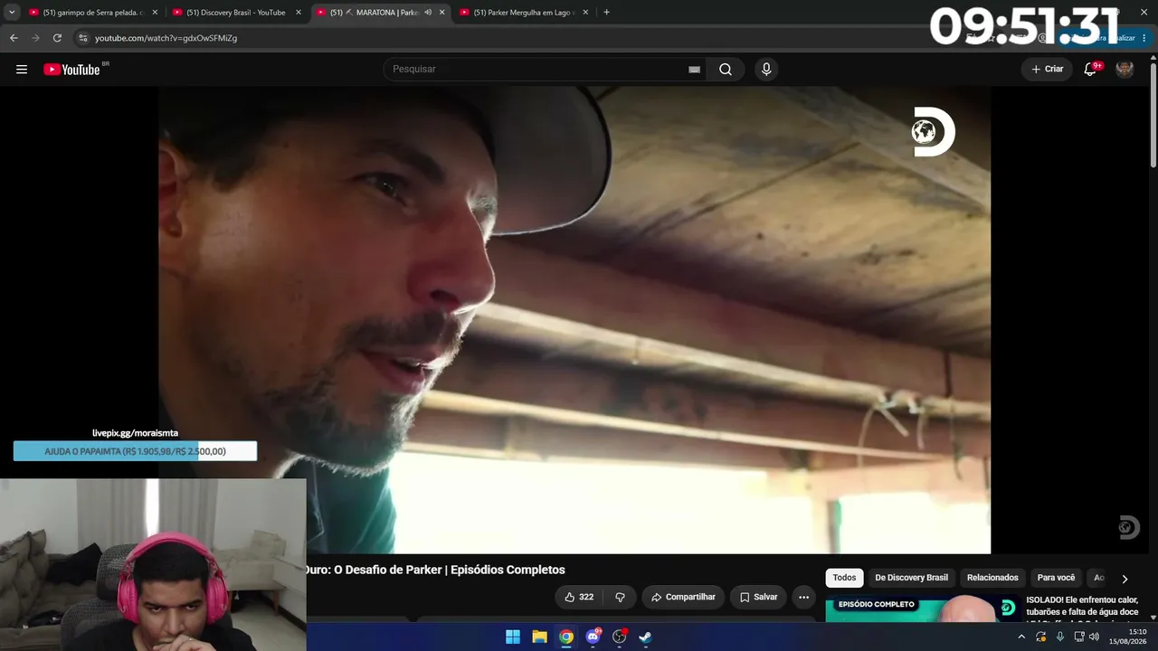Close the Discovery Brasil tab
This screenshot has height=651, width=1158.
tap(299, 13)
